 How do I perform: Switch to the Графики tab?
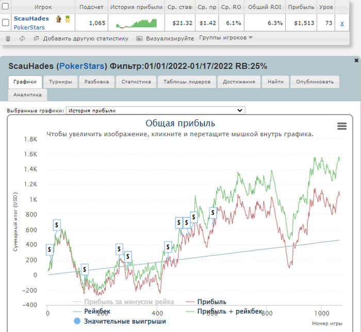point(25,82)
